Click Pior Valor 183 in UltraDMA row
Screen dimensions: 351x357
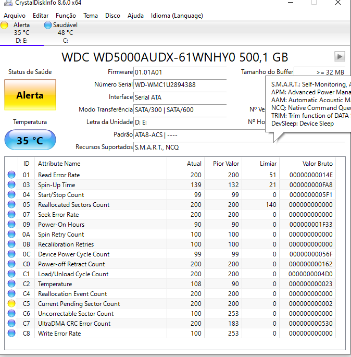[x=233, y=324]
